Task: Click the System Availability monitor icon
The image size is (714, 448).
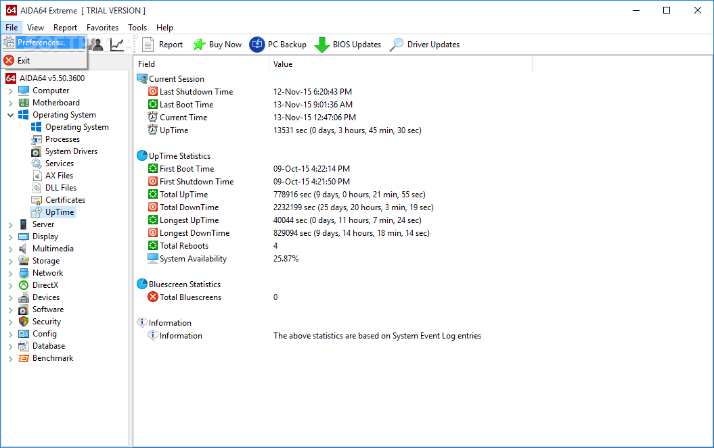Action: coord(153,258)
